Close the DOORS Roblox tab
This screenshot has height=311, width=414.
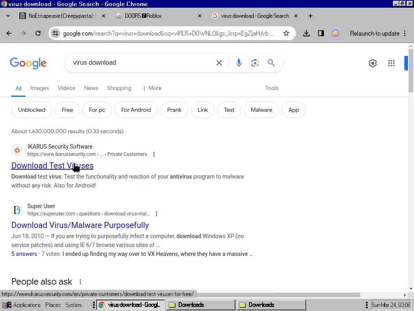(x=200, y=16)
